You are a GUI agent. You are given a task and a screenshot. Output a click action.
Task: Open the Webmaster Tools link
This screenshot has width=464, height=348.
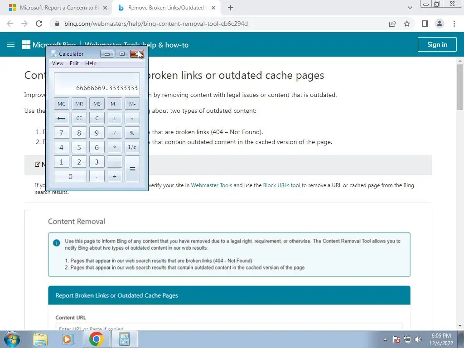coord(211,185)
